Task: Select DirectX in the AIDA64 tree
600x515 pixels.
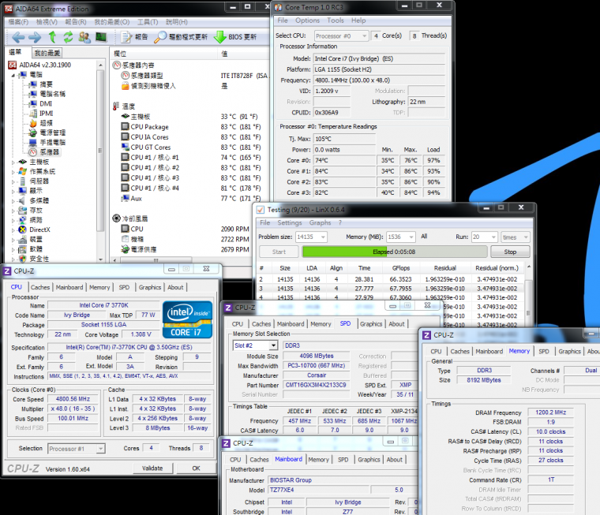Action: click(40, 230)
